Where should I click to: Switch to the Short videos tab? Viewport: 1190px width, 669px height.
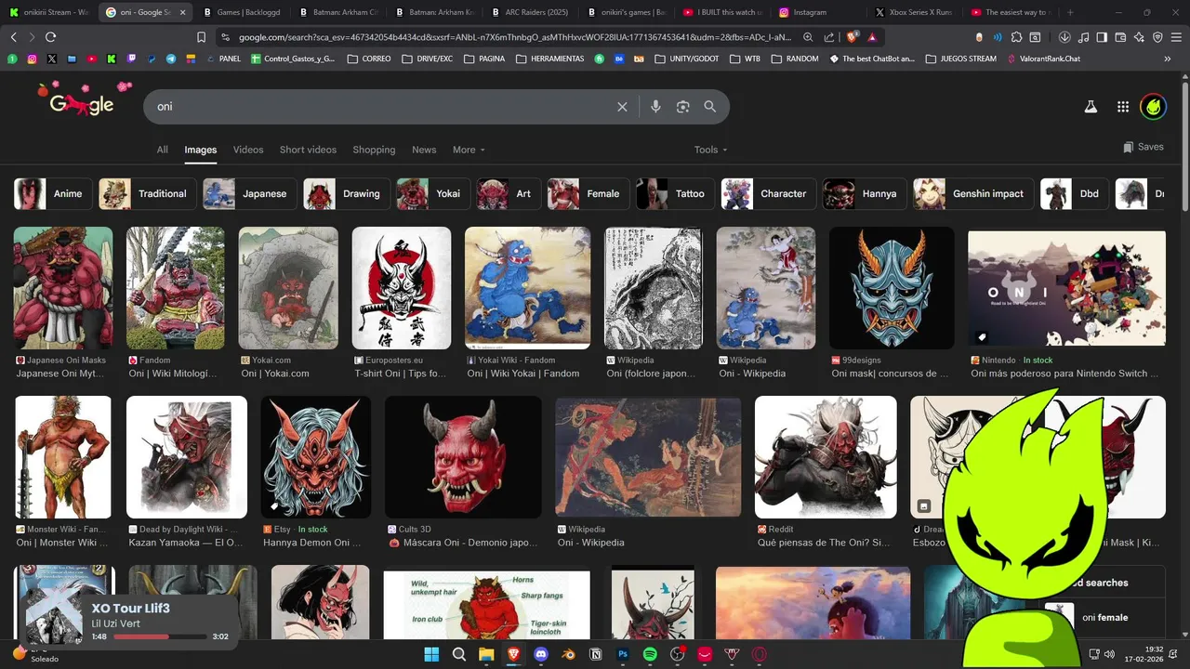(x=308, y=150)
